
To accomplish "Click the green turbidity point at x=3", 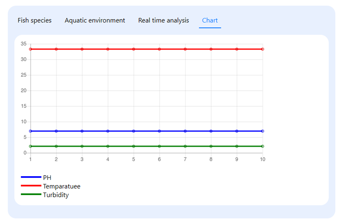I will coord(82,146).
